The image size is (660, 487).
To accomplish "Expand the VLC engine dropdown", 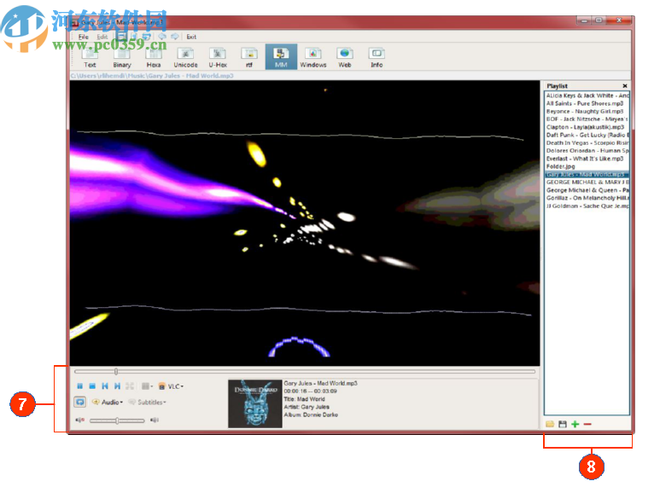I will tap(172, 386).
